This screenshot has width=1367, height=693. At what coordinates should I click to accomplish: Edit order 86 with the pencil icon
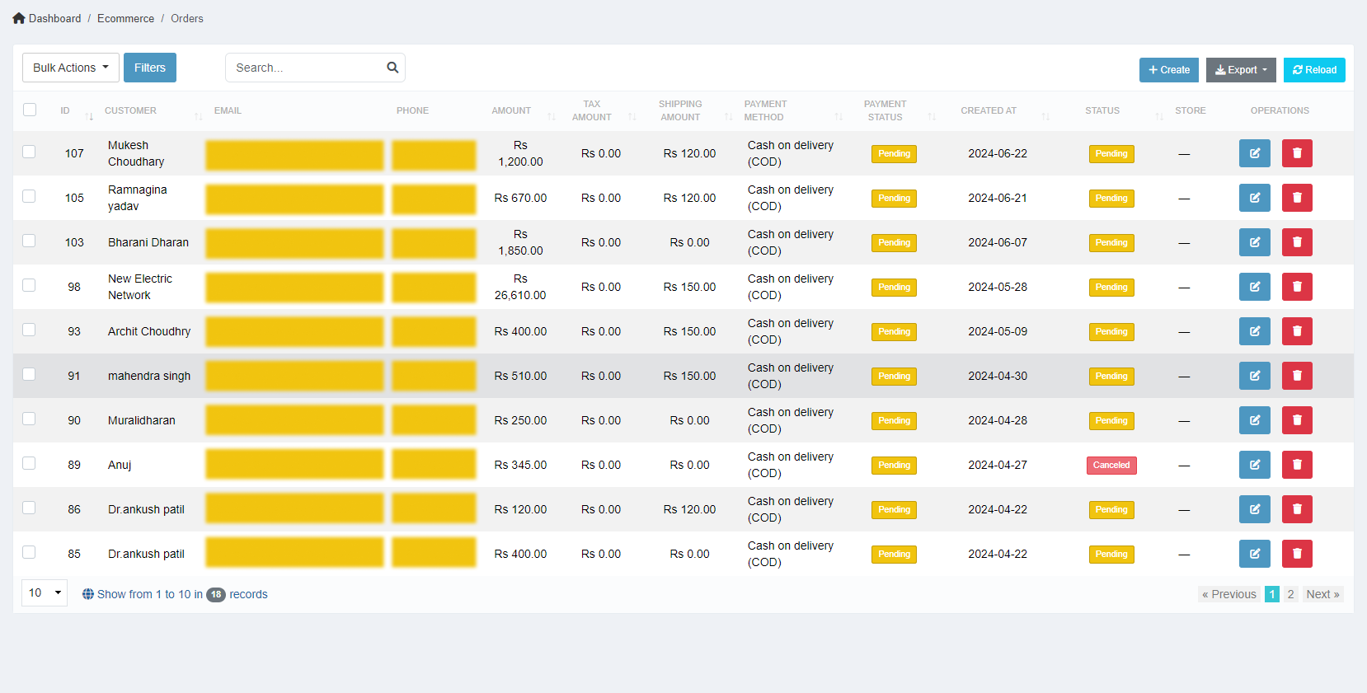(x=1254, y=509)
